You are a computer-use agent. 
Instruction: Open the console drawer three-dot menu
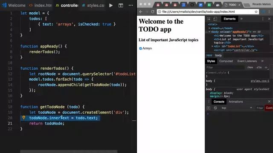point(209,102)
